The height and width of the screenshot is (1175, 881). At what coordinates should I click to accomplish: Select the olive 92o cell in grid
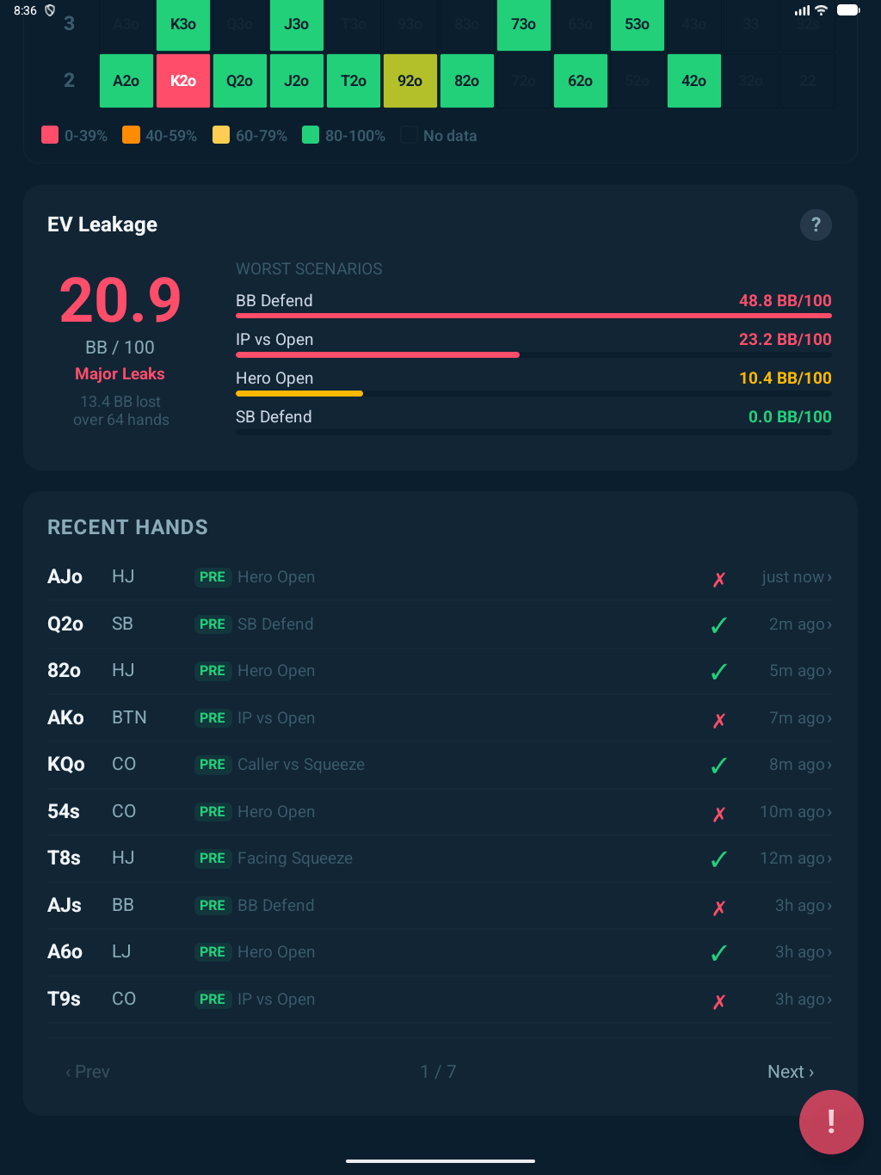point(410,81)
